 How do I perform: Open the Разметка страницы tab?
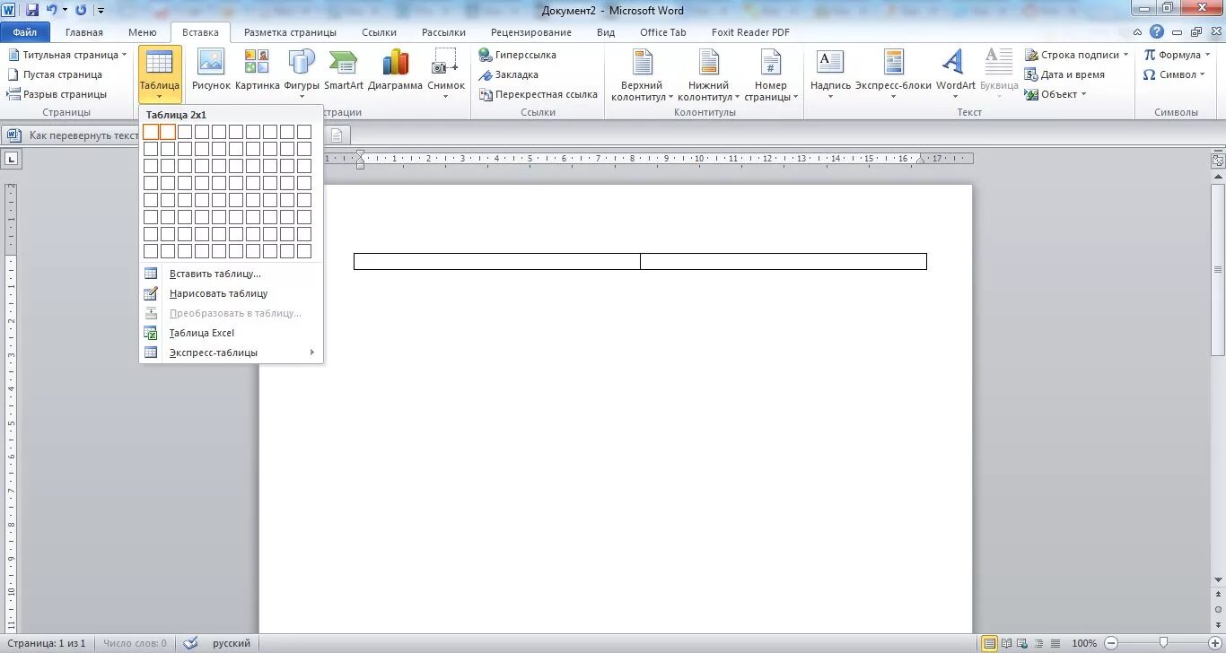tap(290, 32)
